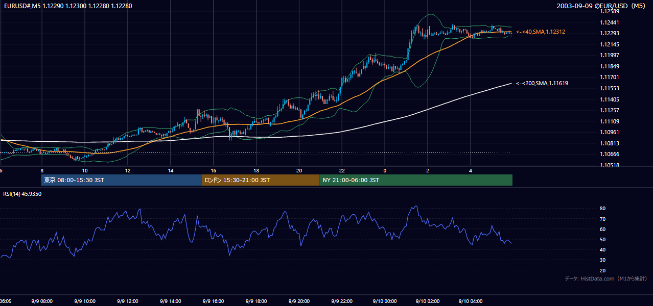Click hour tick 18 under the price chart

click(x=256, y=171)
